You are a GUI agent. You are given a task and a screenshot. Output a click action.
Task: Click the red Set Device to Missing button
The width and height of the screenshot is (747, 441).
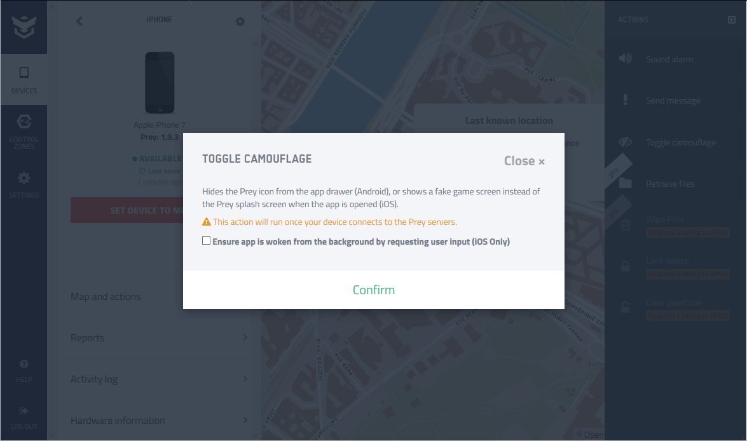point(127,210)
